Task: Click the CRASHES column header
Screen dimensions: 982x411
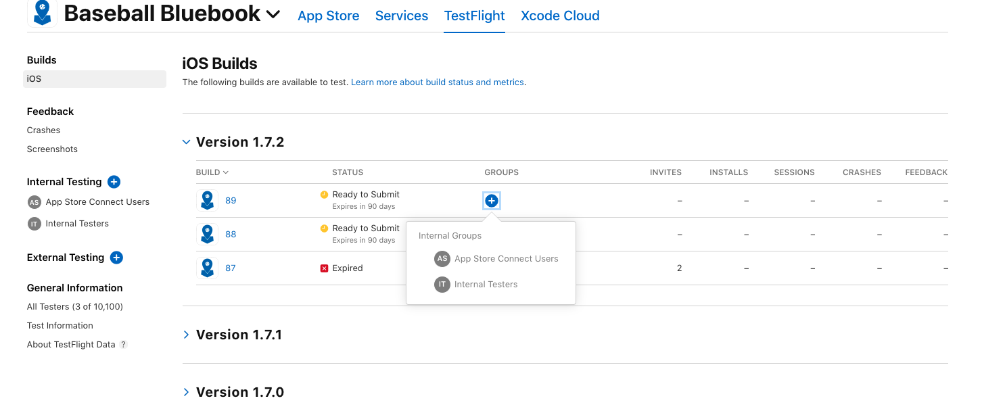Action: [862, 172]
